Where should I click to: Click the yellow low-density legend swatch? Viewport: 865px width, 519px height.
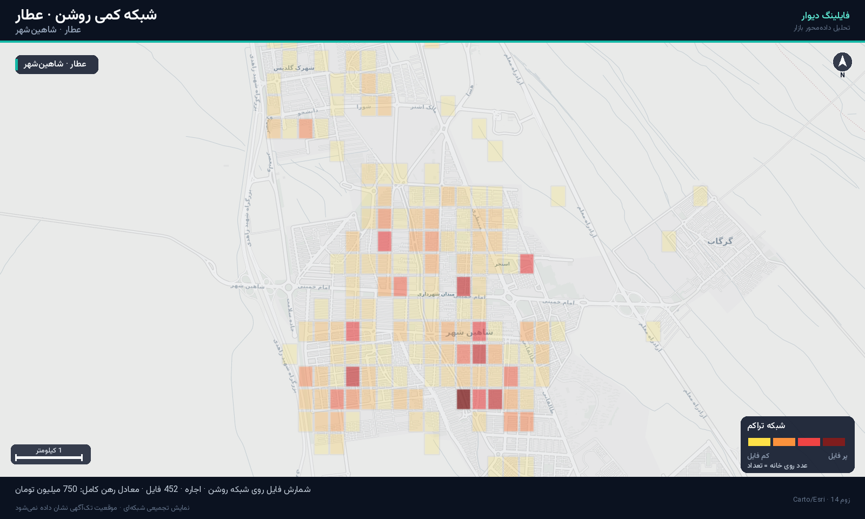(x=759, y=442)
